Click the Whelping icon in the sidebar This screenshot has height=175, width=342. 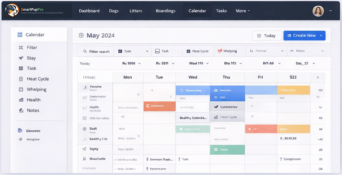click(21, 89)
